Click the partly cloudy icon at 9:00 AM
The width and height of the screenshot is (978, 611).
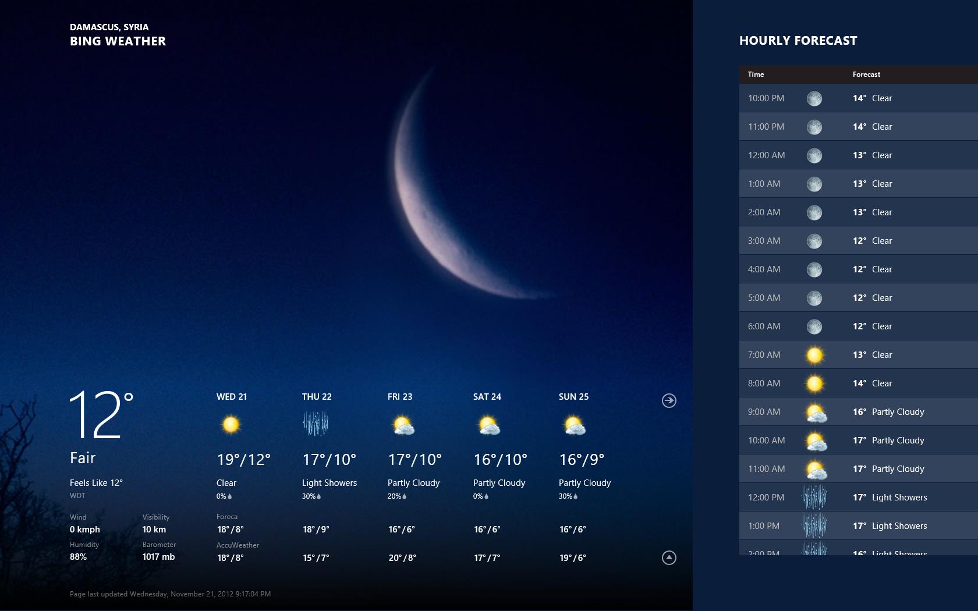coord(816,413)
